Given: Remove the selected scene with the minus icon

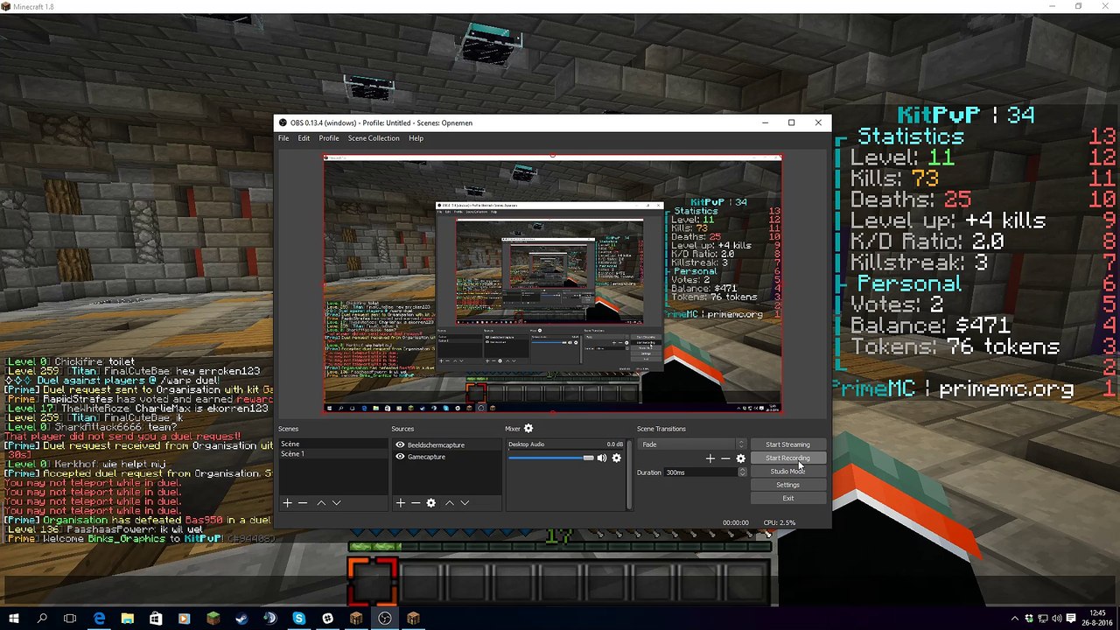Looking at the screenshot, I should pyautogui.click(x=303, y=503).
